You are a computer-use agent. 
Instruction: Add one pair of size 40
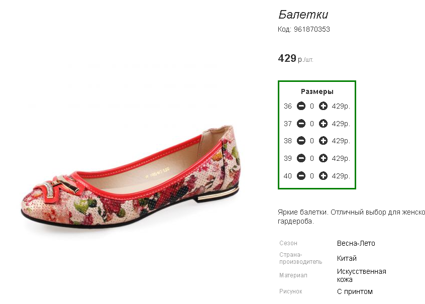click(x=323, y=176)
